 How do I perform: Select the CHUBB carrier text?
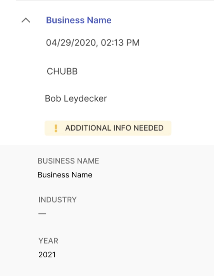tap(62, 71)
